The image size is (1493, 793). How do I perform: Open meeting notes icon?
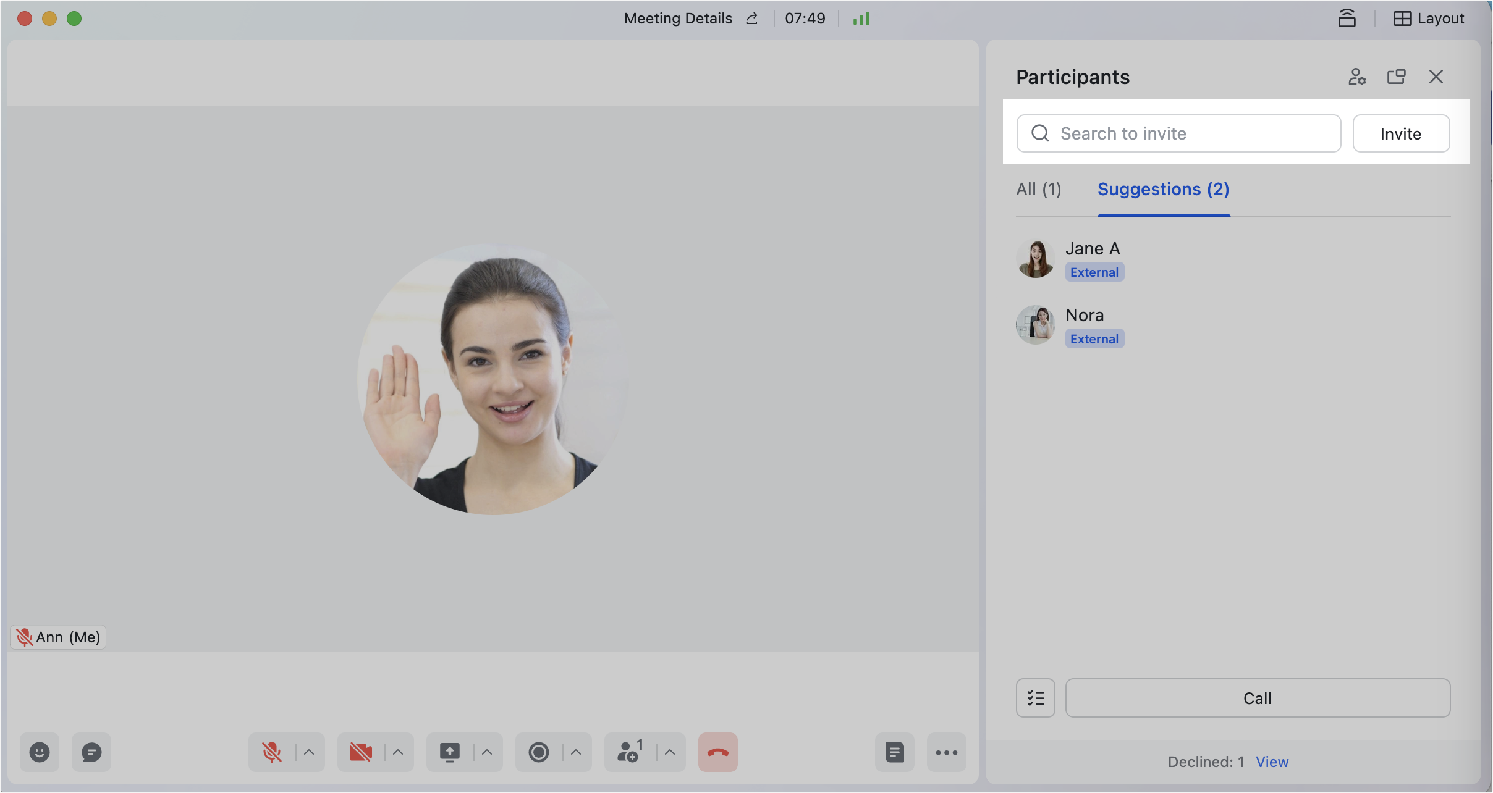[x=895, y=752]
